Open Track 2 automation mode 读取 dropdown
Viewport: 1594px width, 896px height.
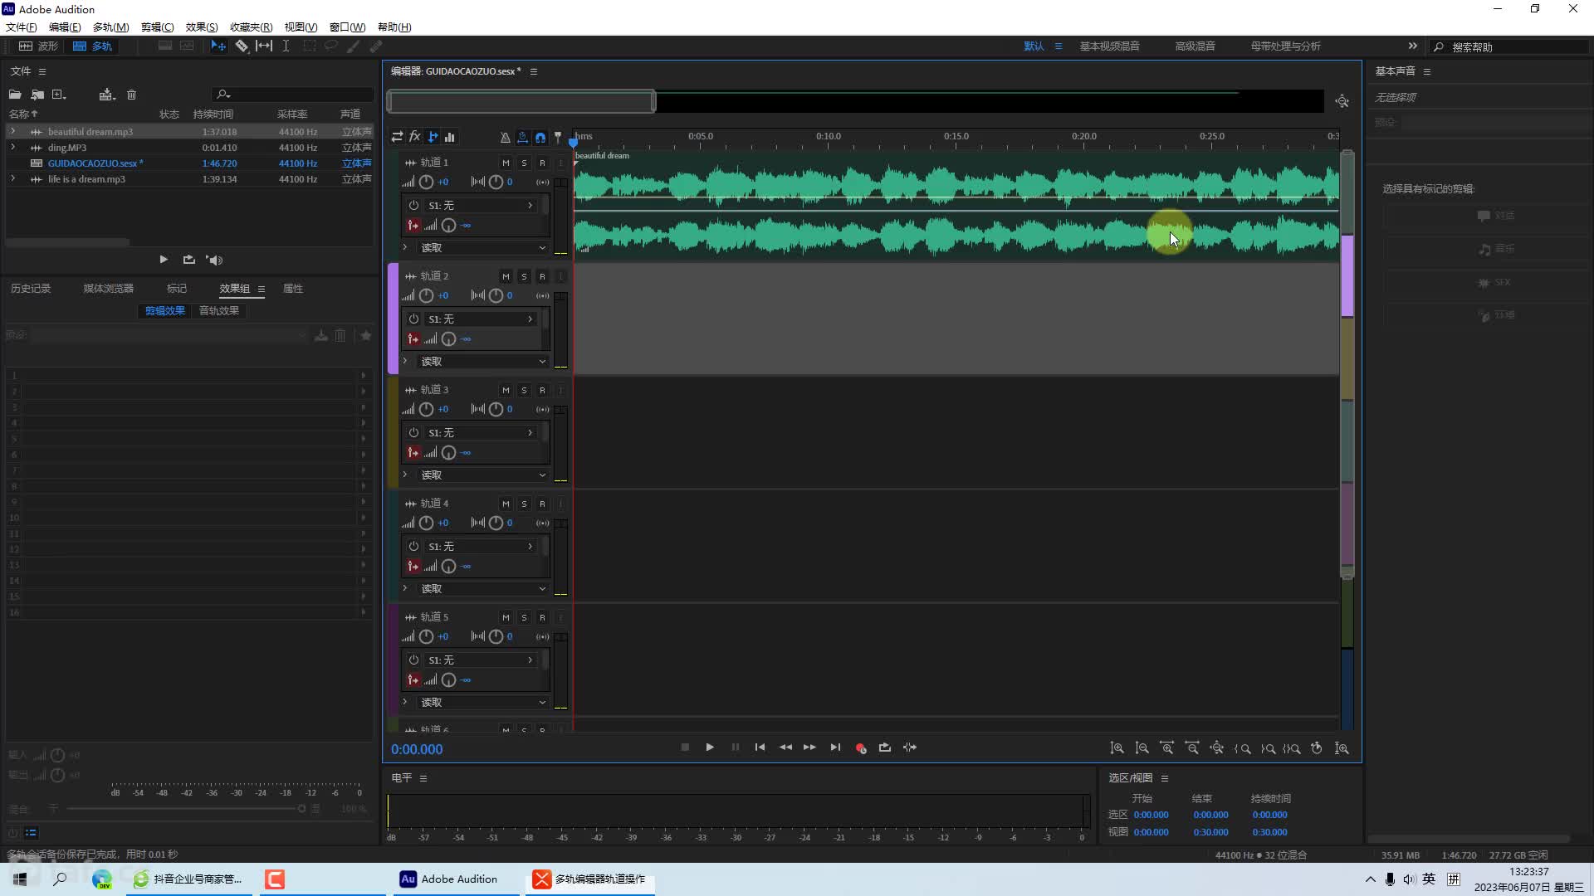coord(483,361)
